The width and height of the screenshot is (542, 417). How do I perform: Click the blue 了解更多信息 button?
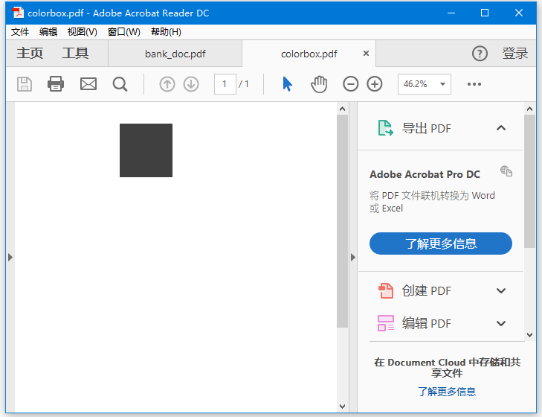(441, 243)
